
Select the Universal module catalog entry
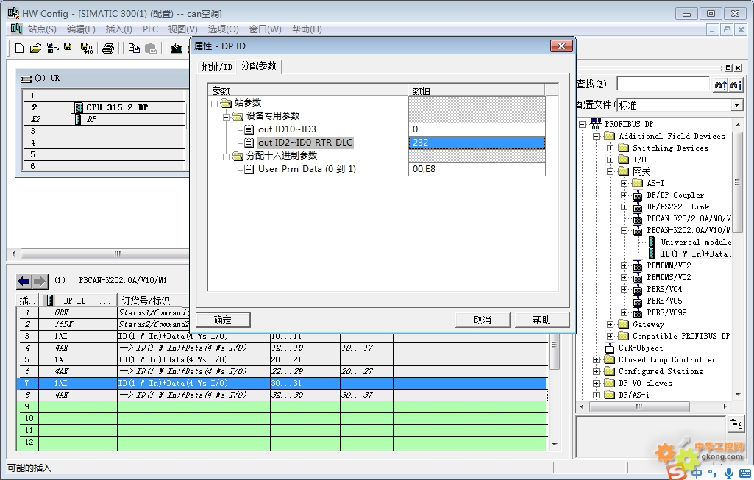coord(696,242)
